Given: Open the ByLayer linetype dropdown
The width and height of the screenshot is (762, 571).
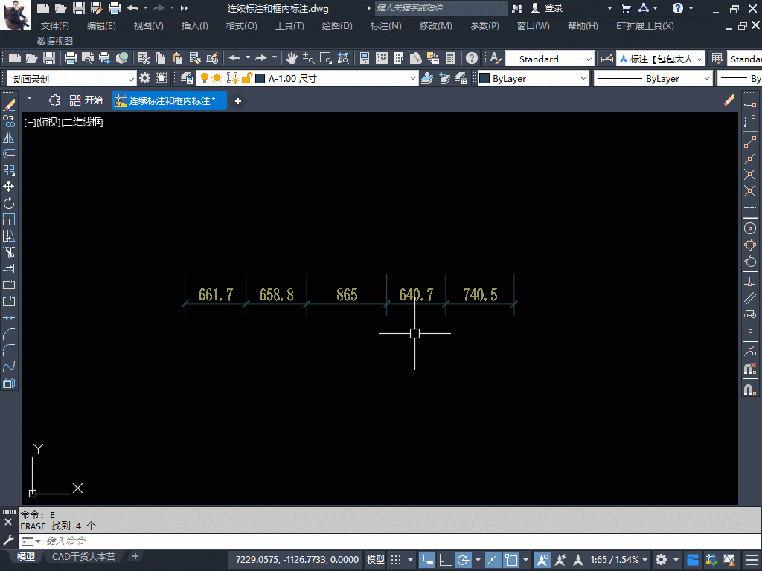Looking at the screenshot, I should point(653,78).
